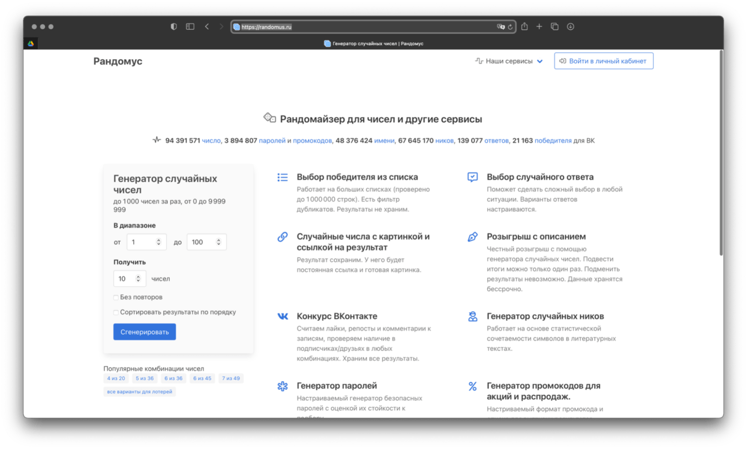This screenshot has height=449, width=747.
Task: Click the login icon in Войти в личный кабинет
Action: (x=563, y=61)
